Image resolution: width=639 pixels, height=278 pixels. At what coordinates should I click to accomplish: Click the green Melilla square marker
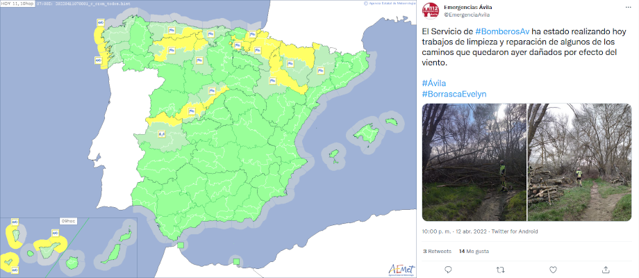(236, 261)
